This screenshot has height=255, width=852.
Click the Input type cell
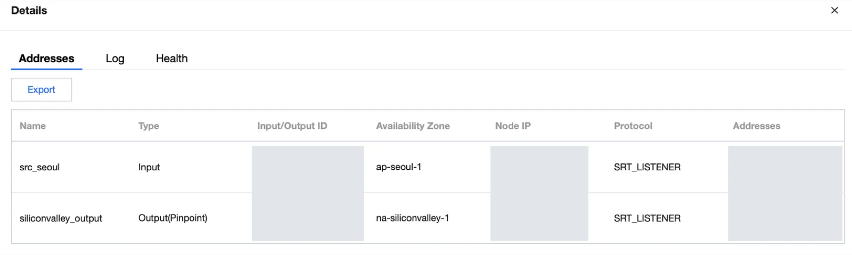[x=149, y=167]
